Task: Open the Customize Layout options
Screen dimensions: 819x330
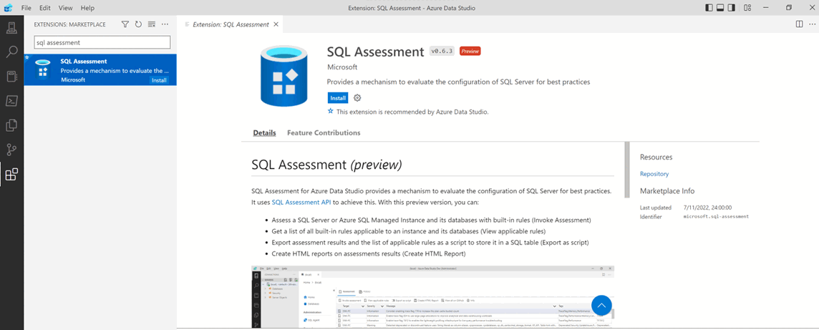Action: (x=747, y=8)
